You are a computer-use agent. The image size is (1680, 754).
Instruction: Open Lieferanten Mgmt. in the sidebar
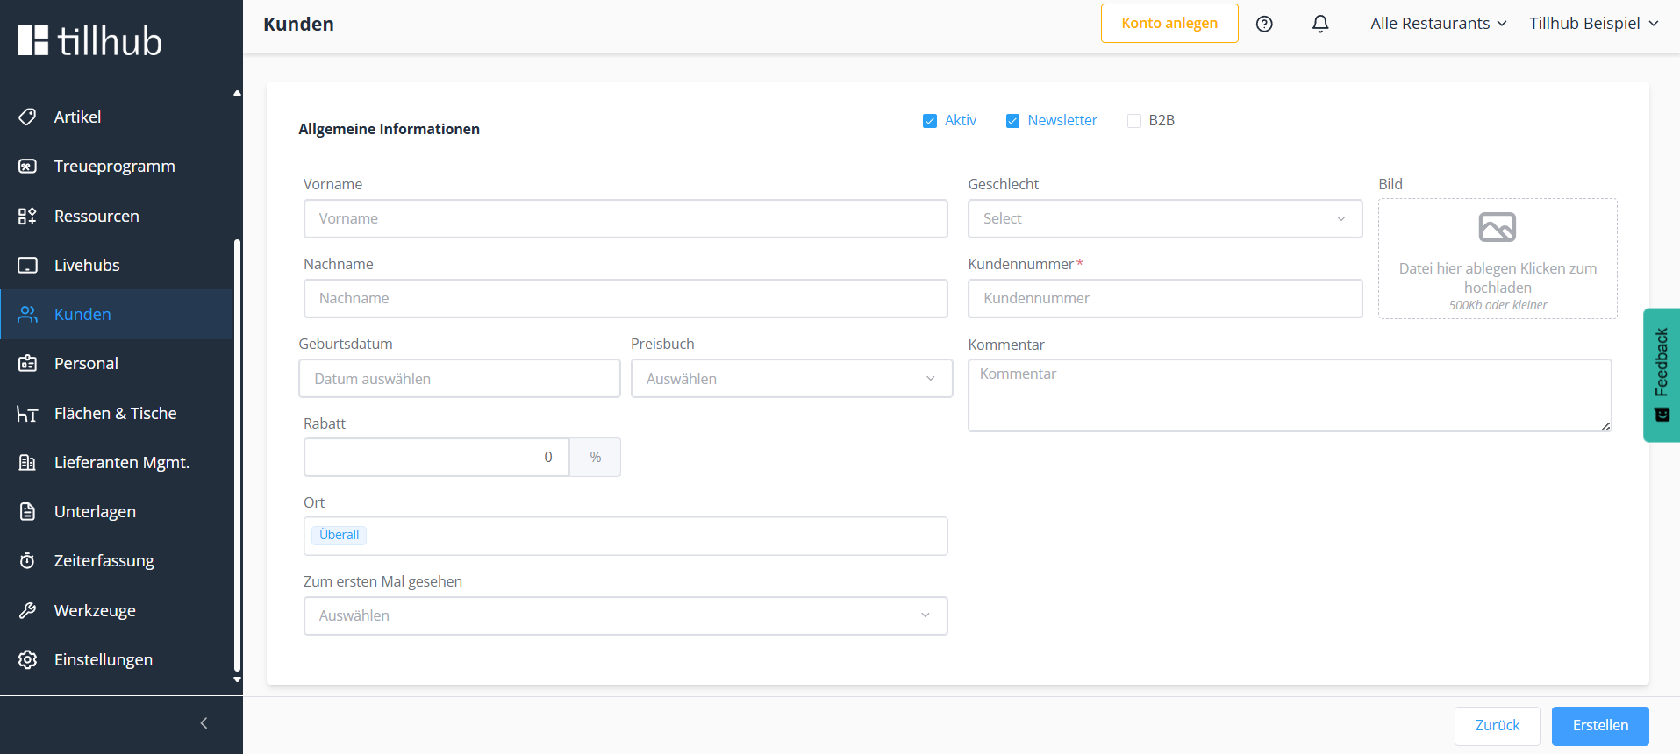117,462
